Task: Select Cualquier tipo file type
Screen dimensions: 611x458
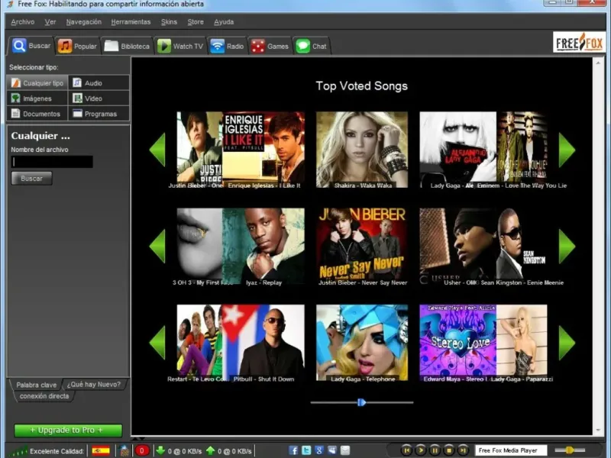Action: point(37,83)
